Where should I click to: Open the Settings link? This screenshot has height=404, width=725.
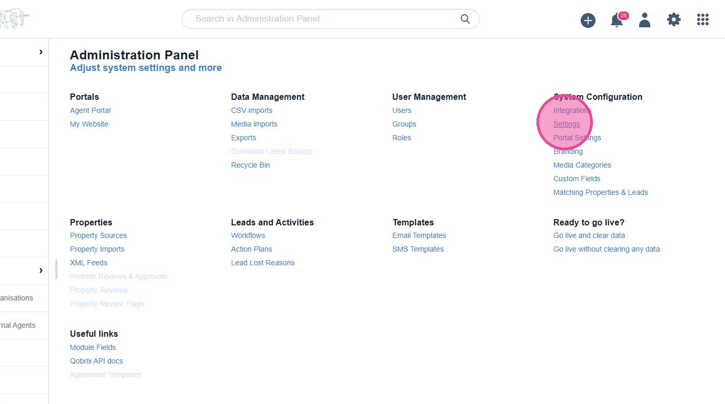pyautogui.click(x=567, y=124)
